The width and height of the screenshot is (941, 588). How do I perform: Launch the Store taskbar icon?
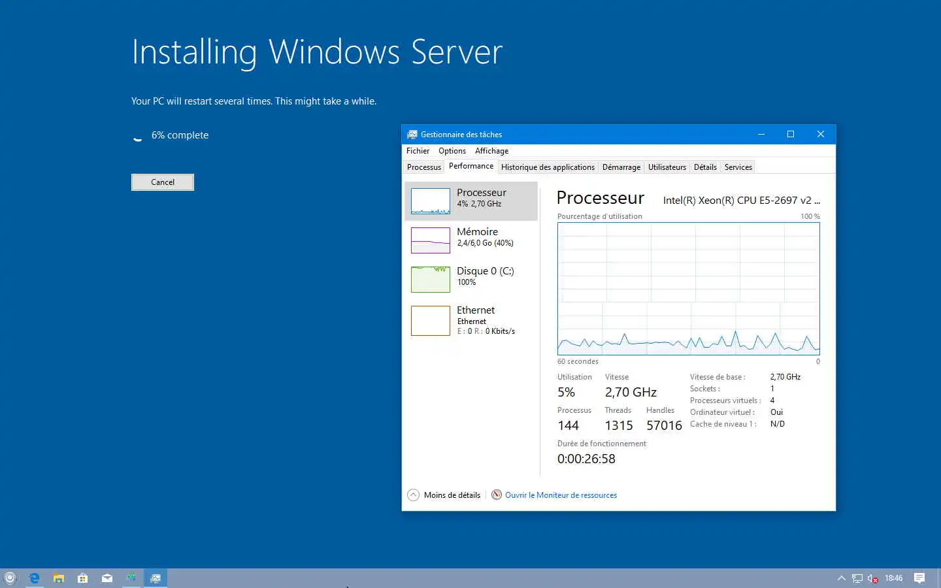point(83,578)
